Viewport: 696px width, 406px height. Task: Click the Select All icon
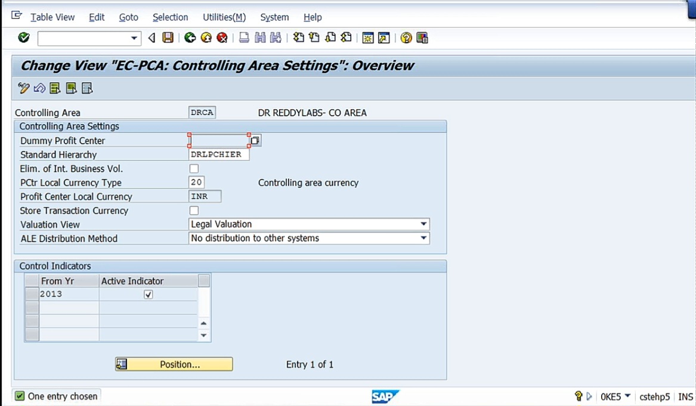click(55, 88)
